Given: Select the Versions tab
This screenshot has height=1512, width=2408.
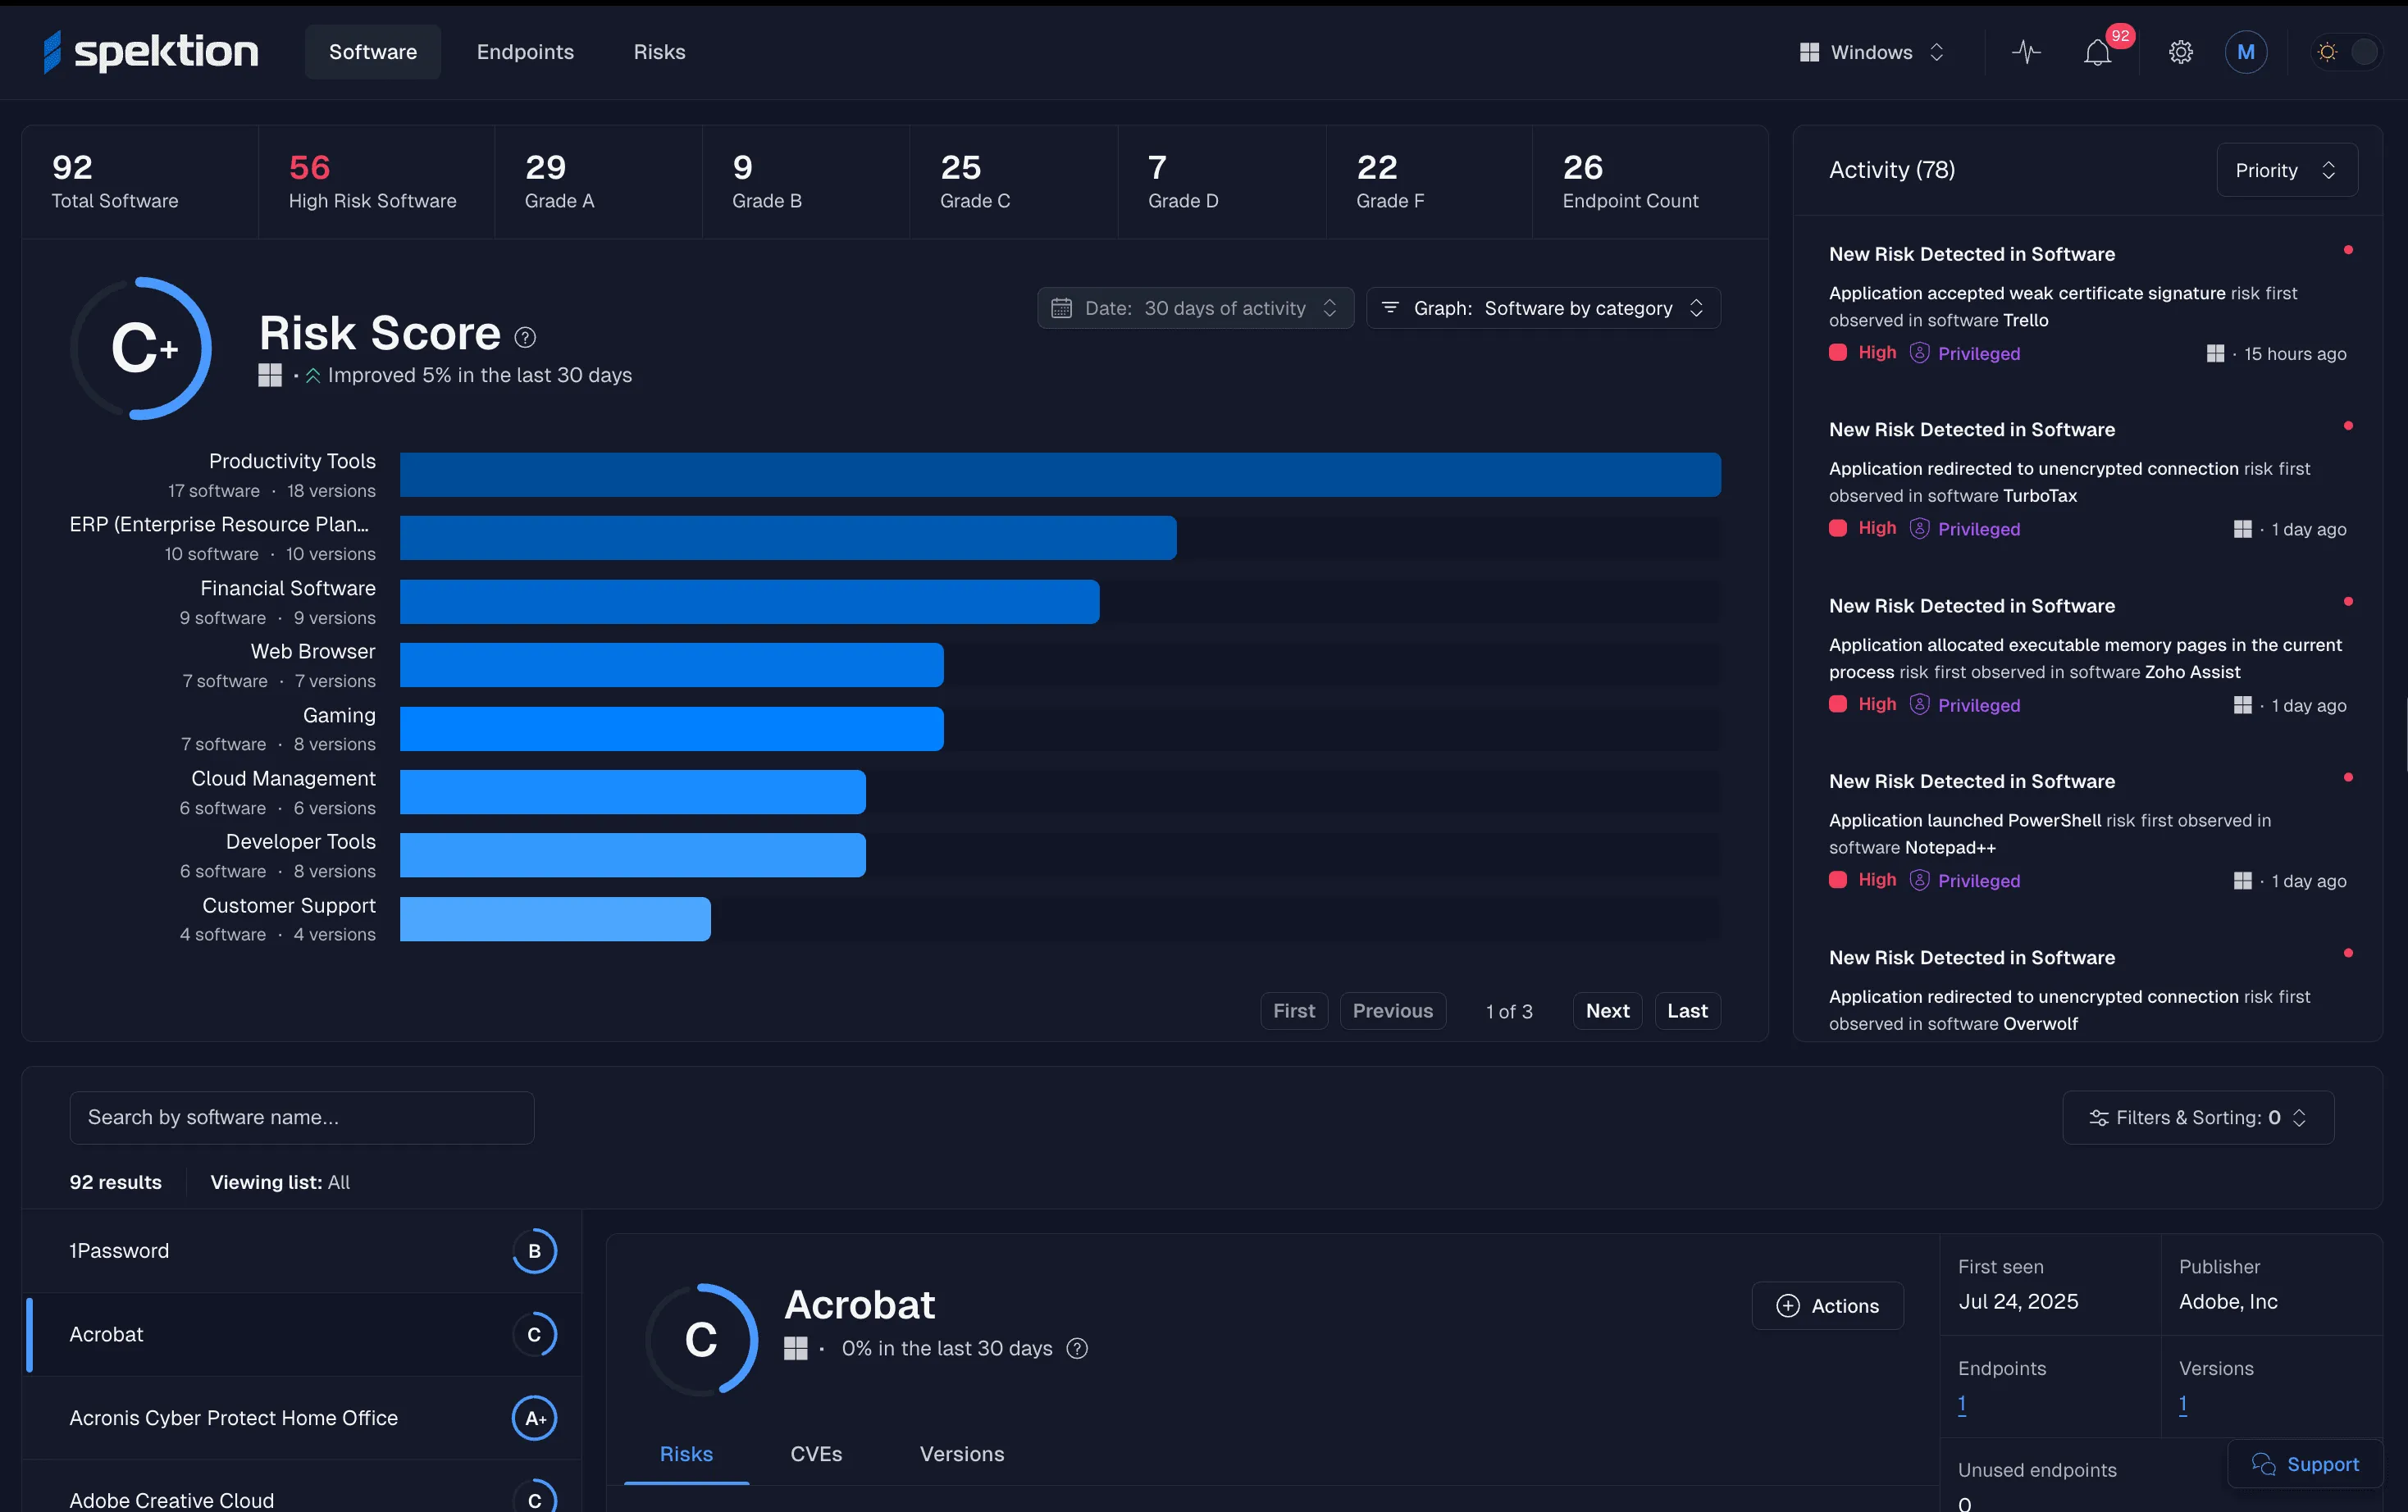Looking at the screenshot, I should coord(962,1454).
